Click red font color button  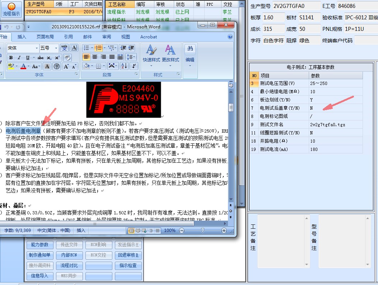click(23, 66)
